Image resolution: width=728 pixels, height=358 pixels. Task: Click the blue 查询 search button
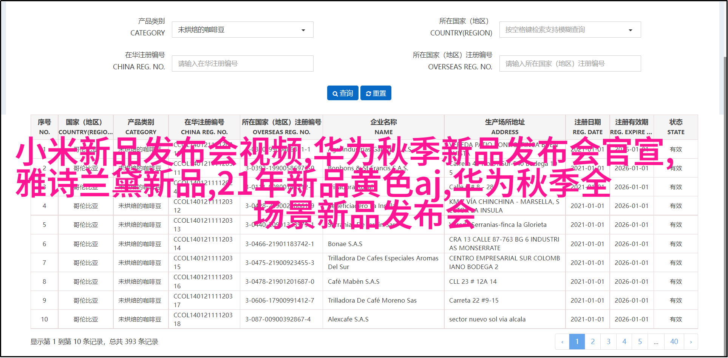tap(343, 93)
